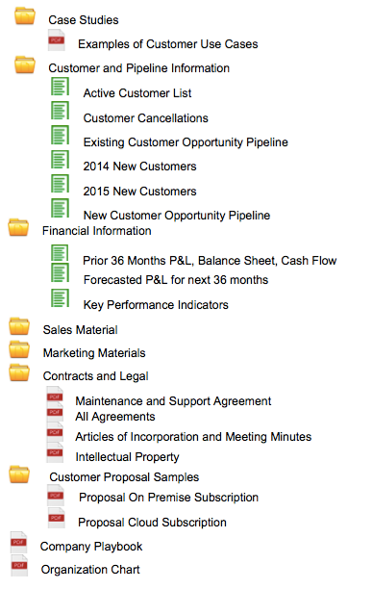Screen dimensions: 372x589
Task: Click the spreadsheet icon next to Active Customer List
Action: click(60, 87)
